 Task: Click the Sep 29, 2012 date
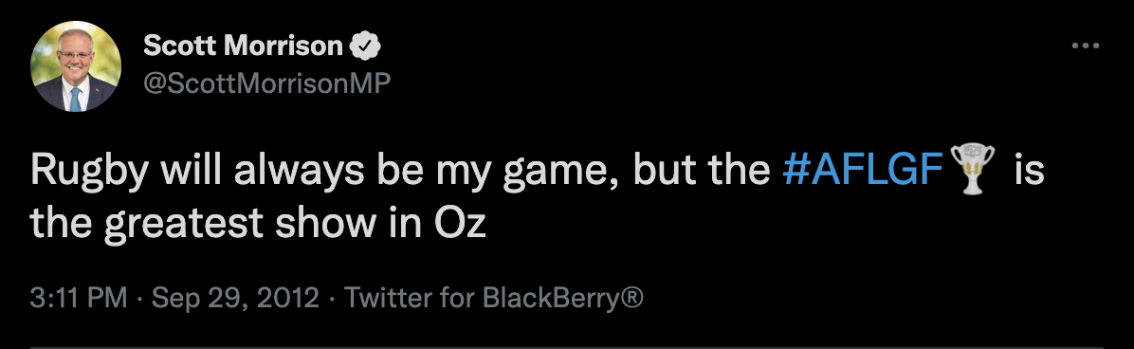point(235,298)
